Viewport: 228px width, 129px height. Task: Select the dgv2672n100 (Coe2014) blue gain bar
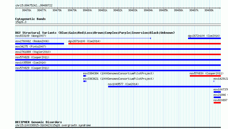(x=204, y=38)
